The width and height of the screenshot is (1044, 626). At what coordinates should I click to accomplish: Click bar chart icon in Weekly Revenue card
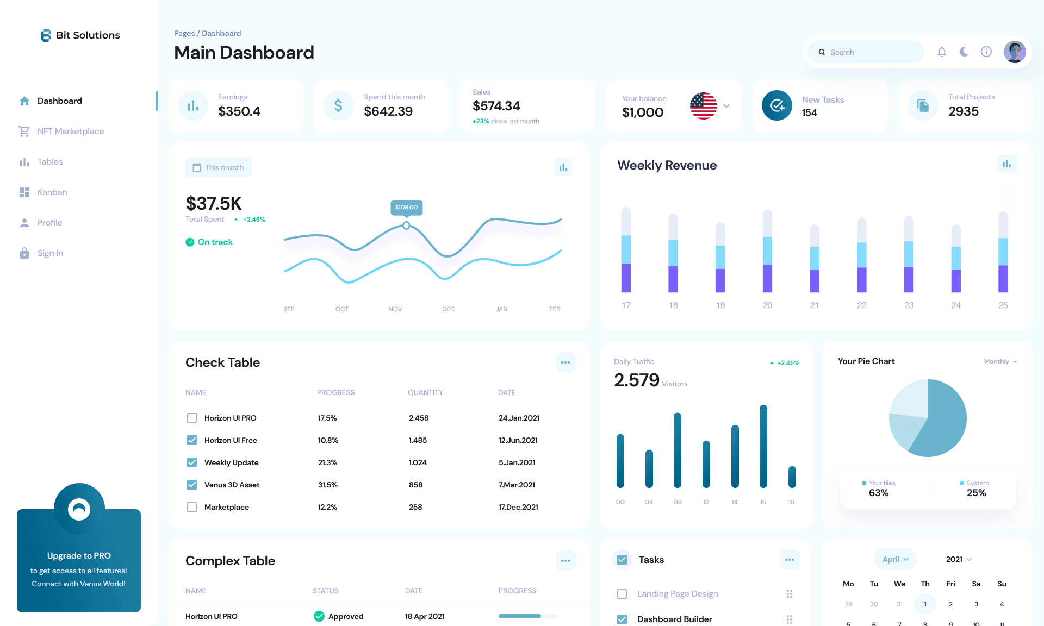(1007, 164)
